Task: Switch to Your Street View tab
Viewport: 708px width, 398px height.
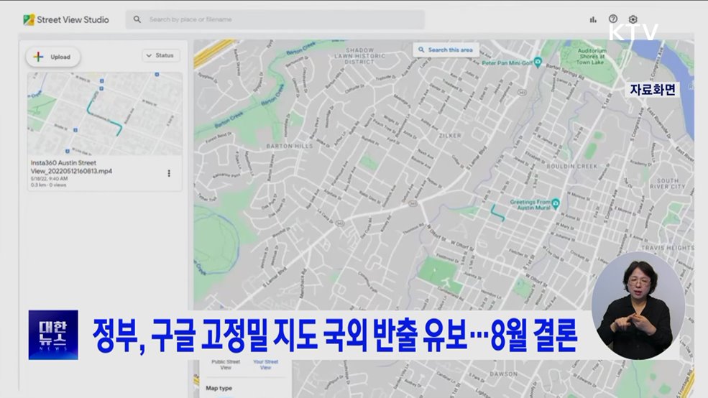Action: (x=265, y=365)
